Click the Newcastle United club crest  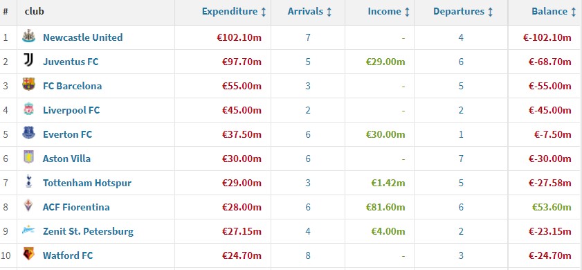point(28,37)
